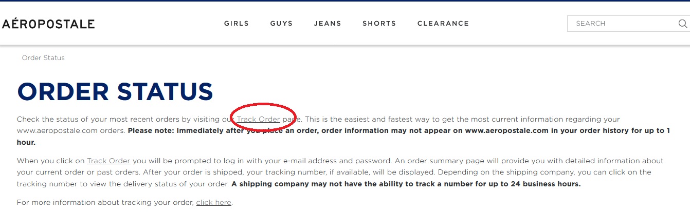Viewport: 690px width, 212px height.
Task: Click the bold shipping company notice
Action: [x=406, y=183]
